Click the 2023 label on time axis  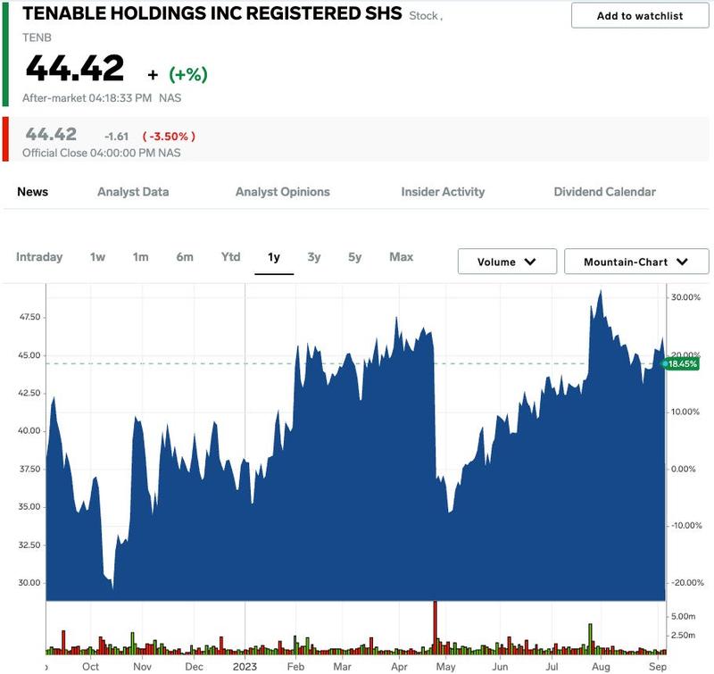coord(245,667)
